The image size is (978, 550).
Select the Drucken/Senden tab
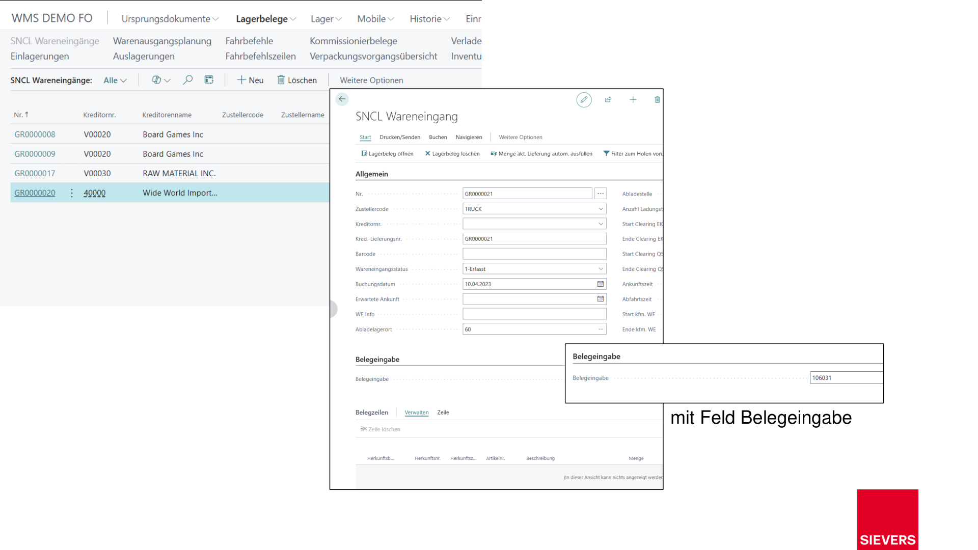(x=400, y=137)
